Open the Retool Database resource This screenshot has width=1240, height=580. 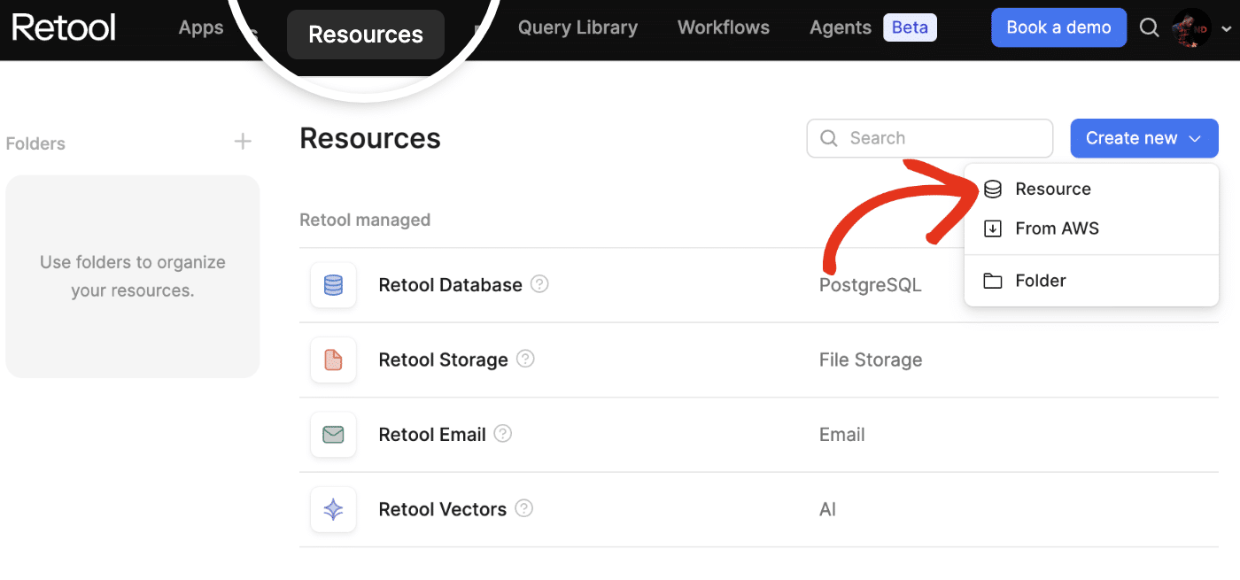(x=450, y=285)
